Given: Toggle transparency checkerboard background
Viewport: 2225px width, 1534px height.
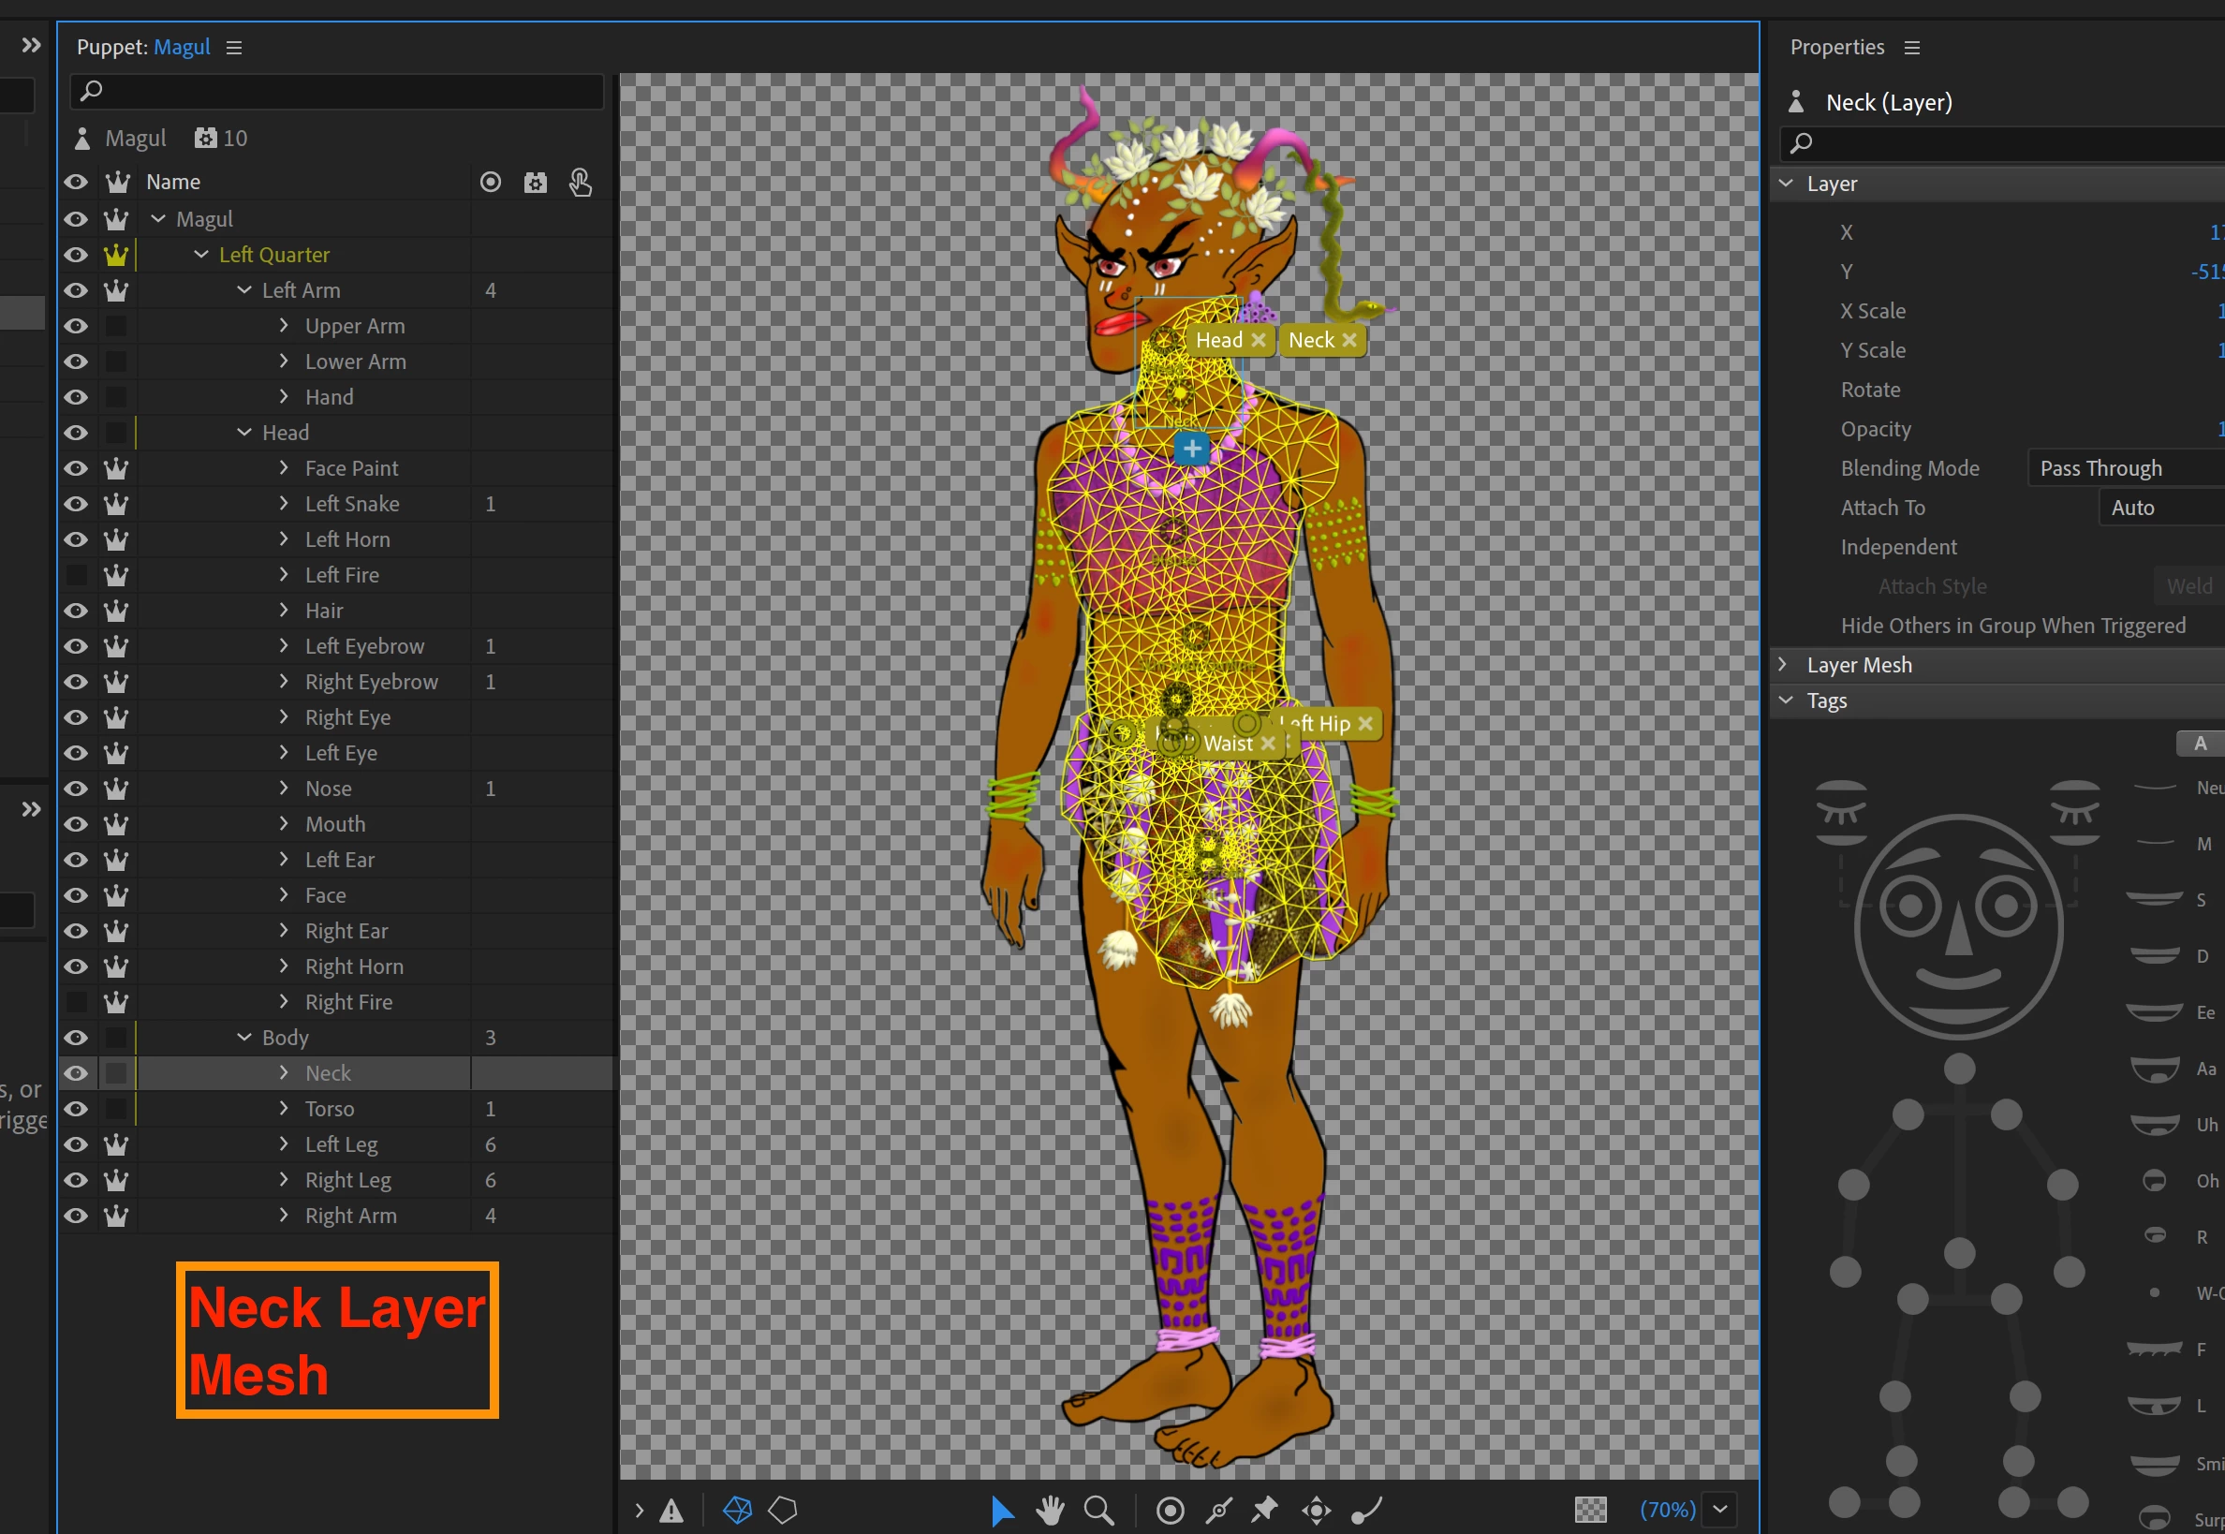Looking at the screenshot, I should (1590, 1510).
